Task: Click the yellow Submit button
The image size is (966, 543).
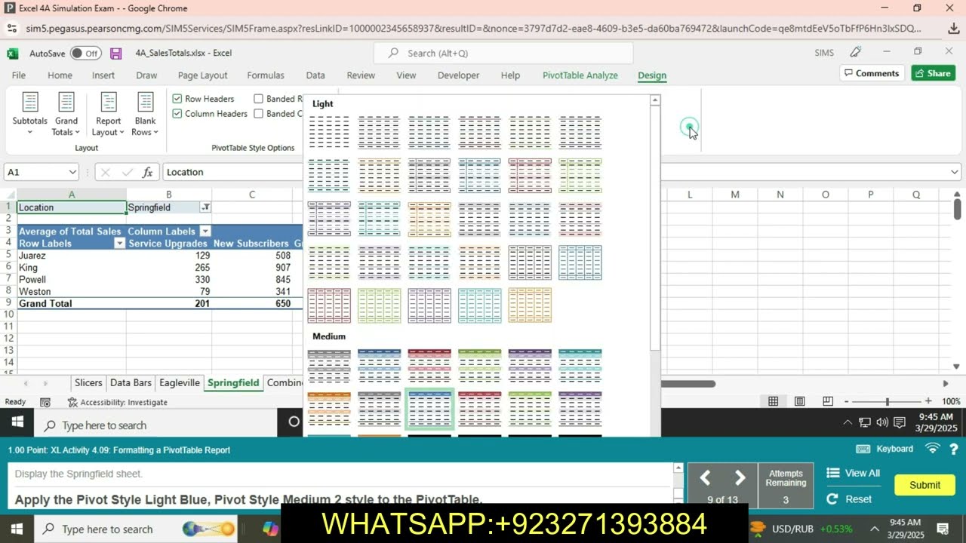Action: click(x=924, y=485)
